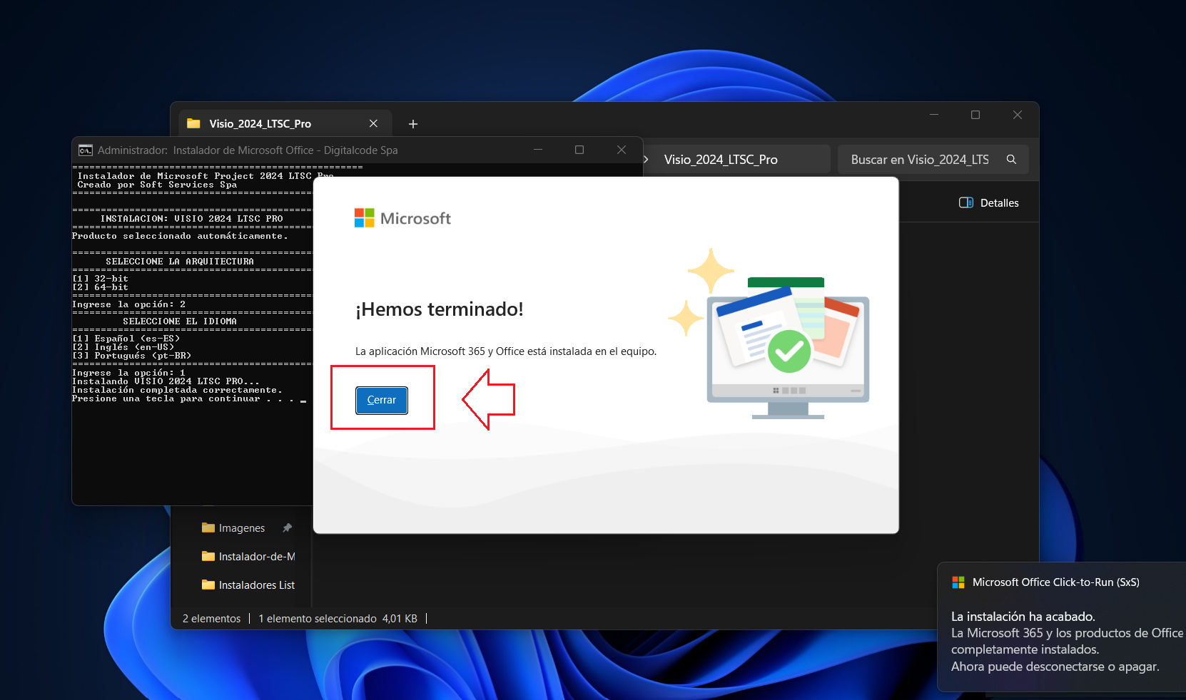Open the Visio_2024_LTSC_Pro tab in File Explorer
The height and width of the screenshot is (700, 1186).
(x=285, y=123)
